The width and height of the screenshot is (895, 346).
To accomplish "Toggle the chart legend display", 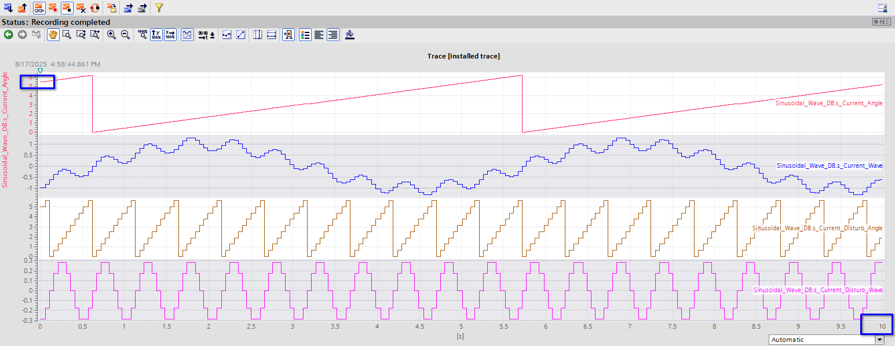I will [305, 35].
